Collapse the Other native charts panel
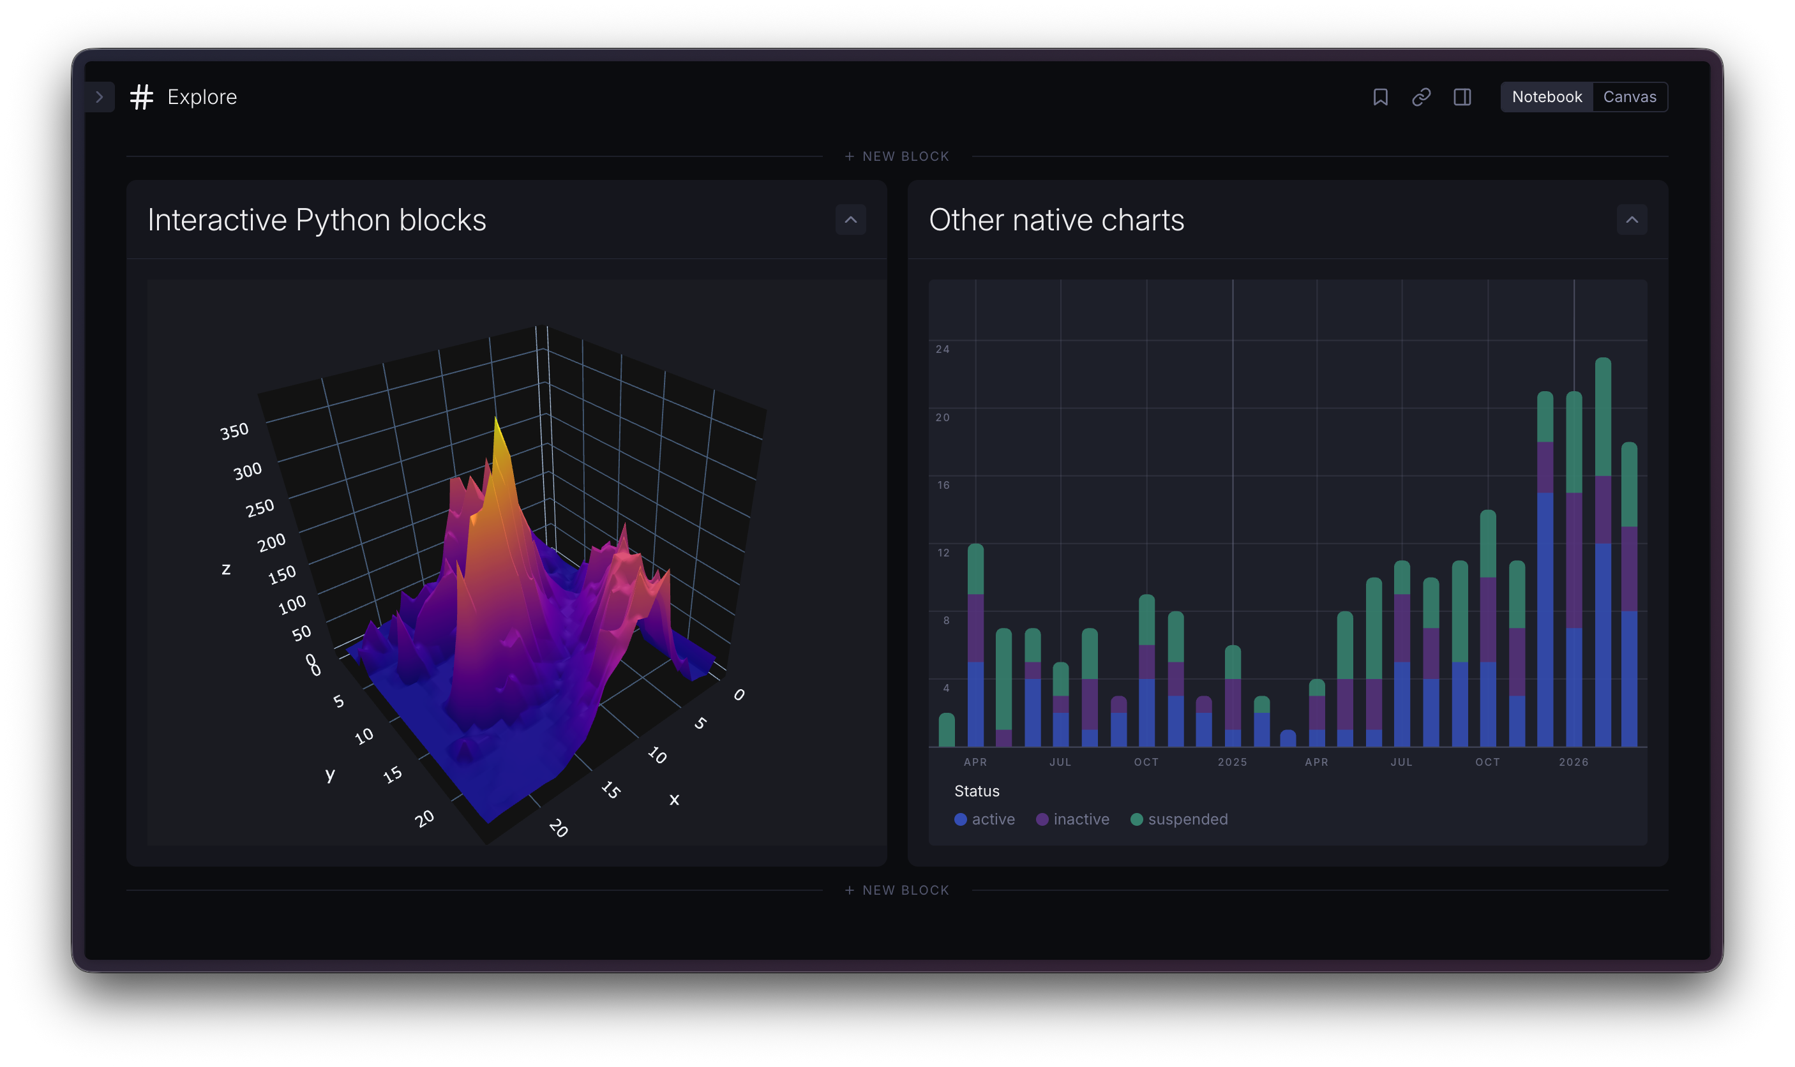Image resolution: width=1795 pixels, height=1067 pixels. coord(1632,220)
